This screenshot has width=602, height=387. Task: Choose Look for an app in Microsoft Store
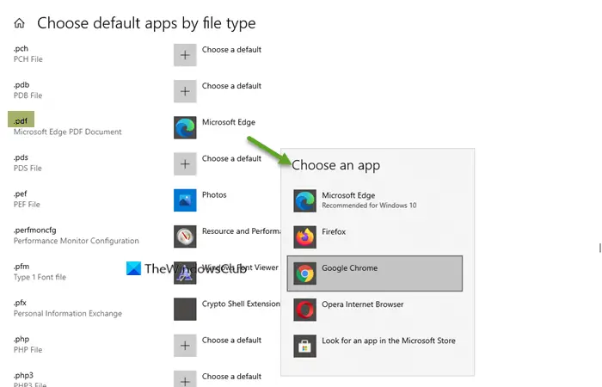tap(375, 346)
